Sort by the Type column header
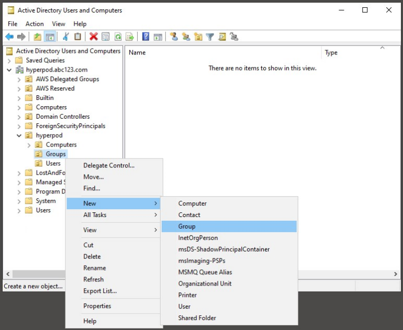The height and width of the screenshot is (330, 403). 360,53
